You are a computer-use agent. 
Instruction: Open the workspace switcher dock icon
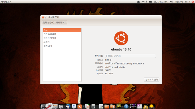133,106
